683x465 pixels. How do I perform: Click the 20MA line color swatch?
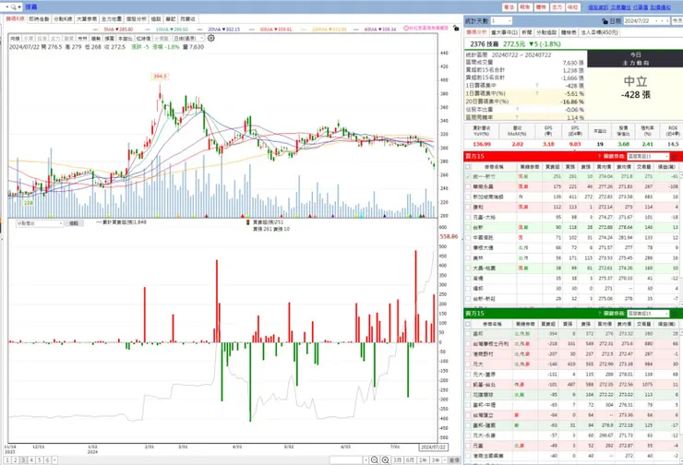pyautogui.click(x=201, y=30)
